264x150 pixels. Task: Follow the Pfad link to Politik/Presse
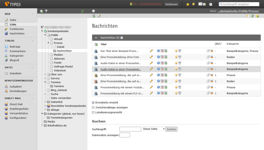tap(238, 11)
